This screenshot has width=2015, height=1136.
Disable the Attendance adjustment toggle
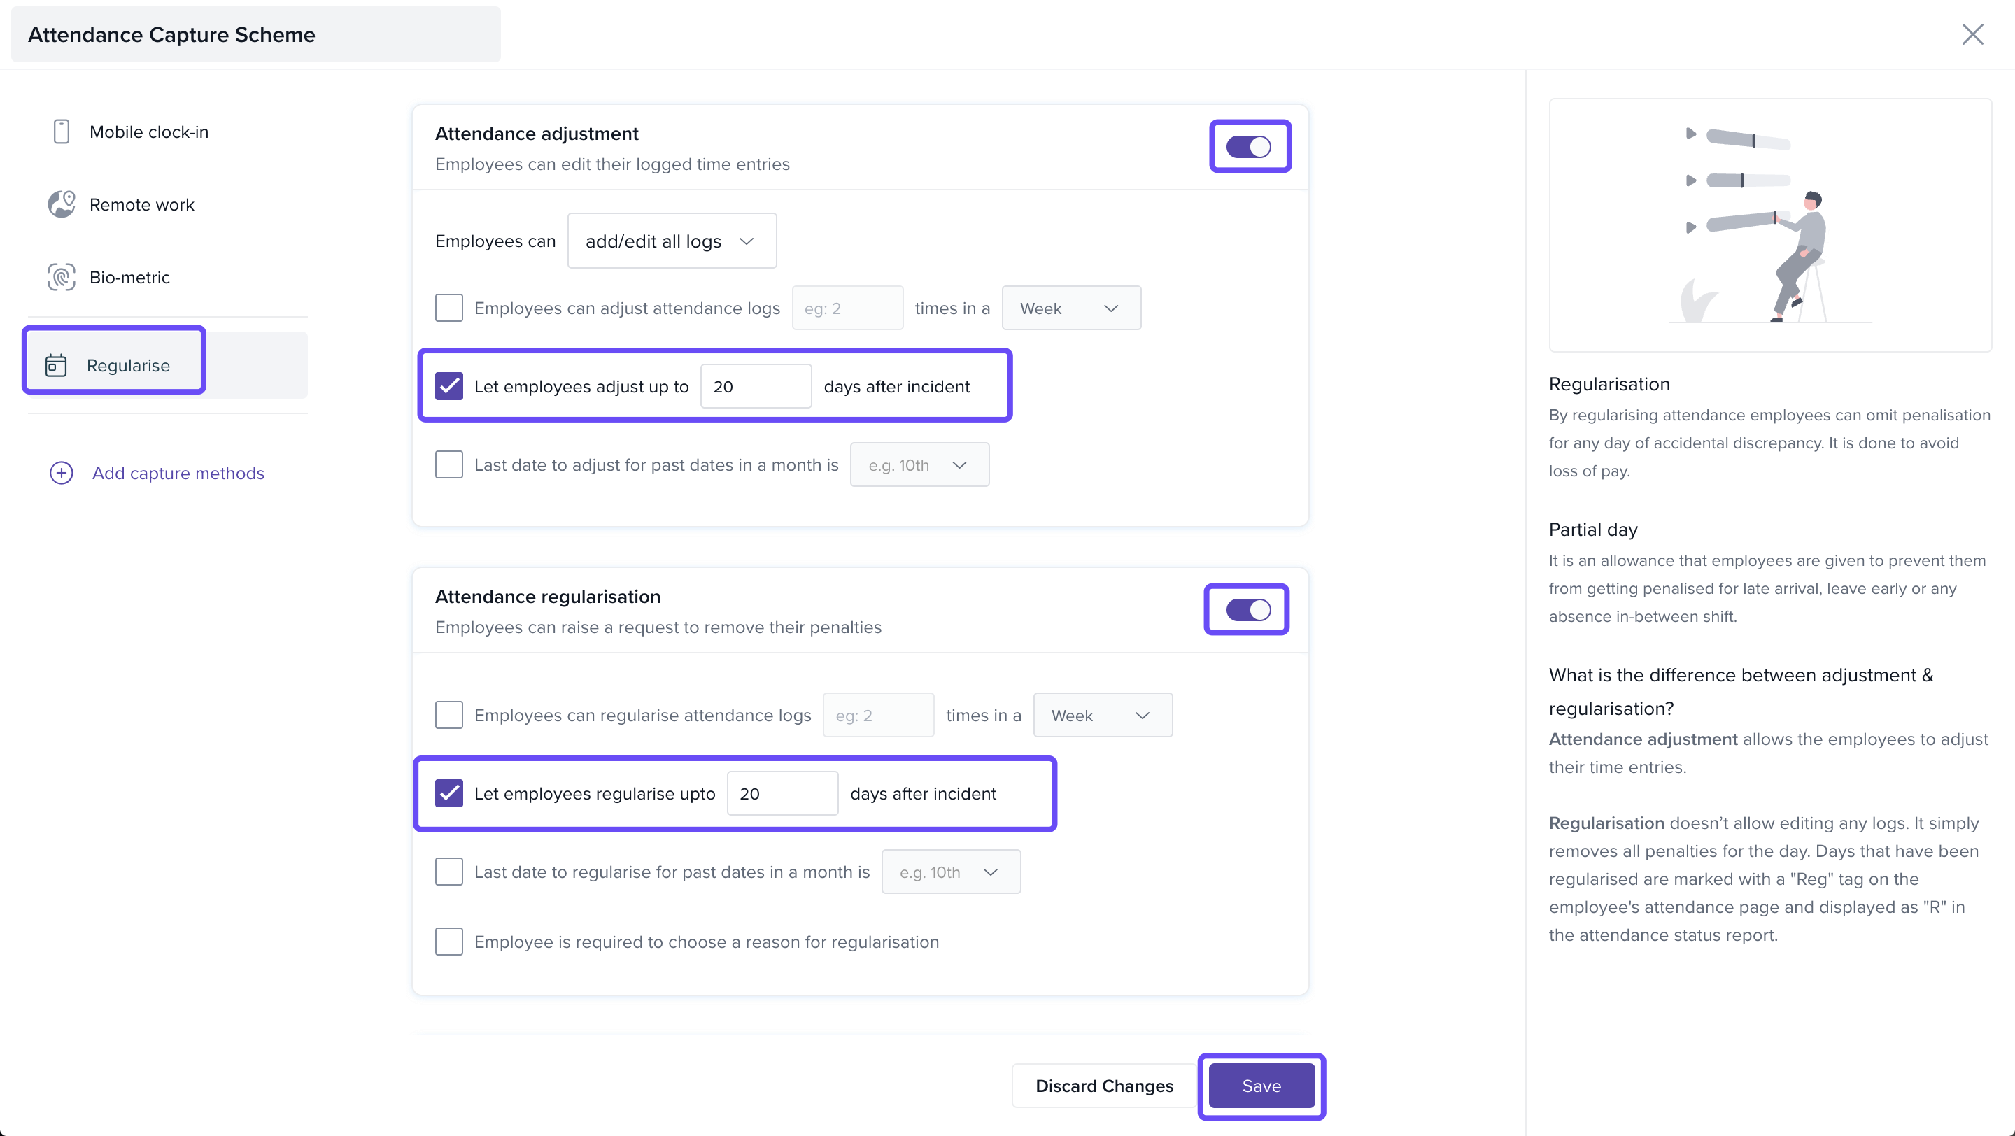pos(1248,147)
